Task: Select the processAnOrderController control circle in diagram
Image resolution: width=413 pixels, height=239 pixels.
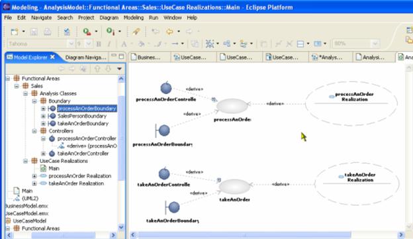Action: coord(166,88)
